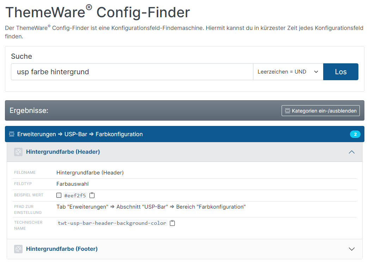Toggle categories with 'Kategorien ein-/ausblenden' button

click(320, 110)
